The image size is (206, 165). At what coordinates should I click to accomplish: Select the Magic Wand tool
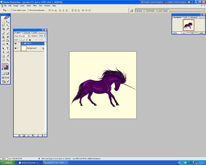(8, 25)
